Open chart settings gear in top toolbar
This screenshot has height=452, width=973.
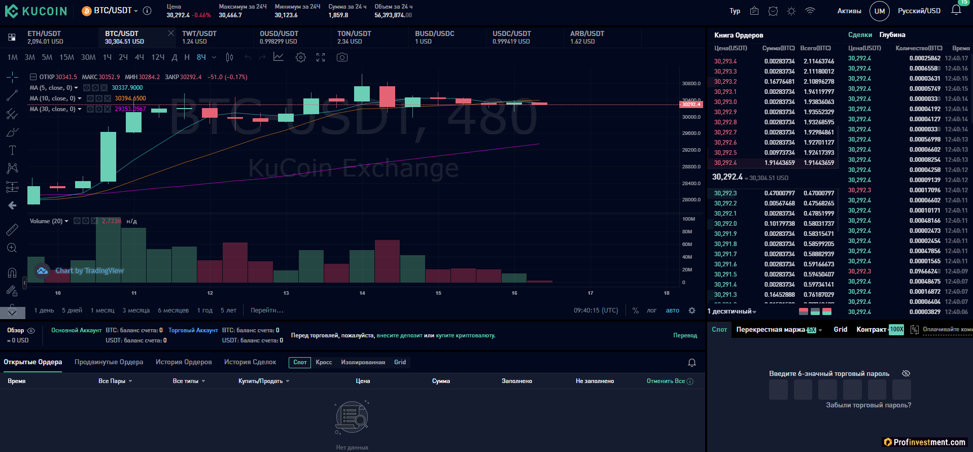click(301, 57)
